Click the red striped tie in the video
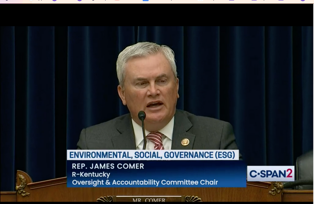 point(156,140)
